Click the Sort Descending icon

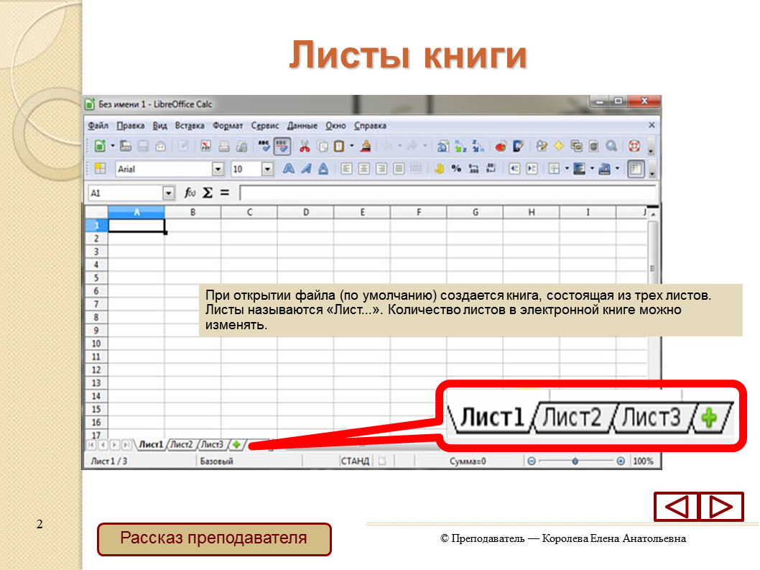[478, 146]
